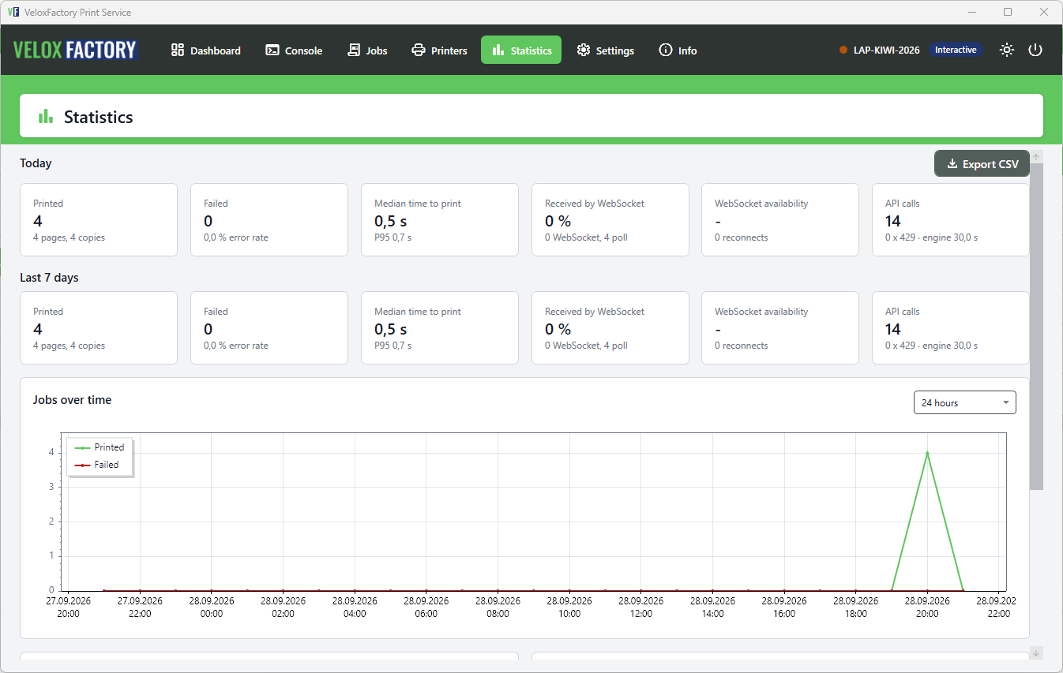Click the 'Jobs over time' heading
This screenshot has width=1063, height=673.
tap(72, 400)
